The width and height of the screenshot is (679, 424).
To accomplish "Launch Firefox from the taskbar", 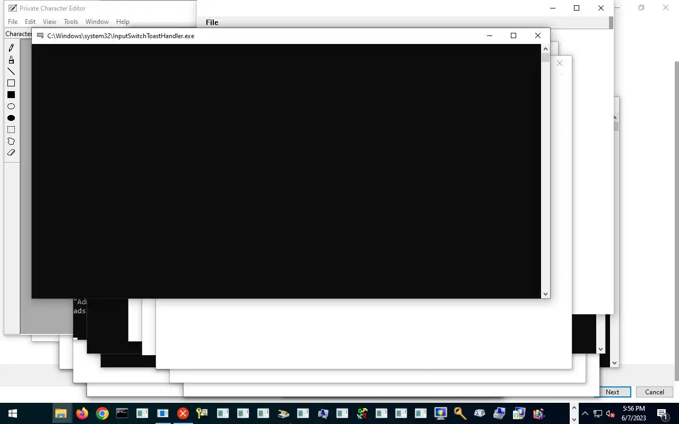I will pyautogui.click(x=82, y=413).
